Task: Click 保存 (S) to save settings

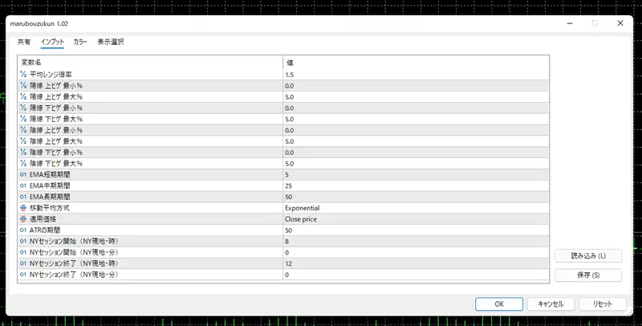Action: click(x=587, y=275)
